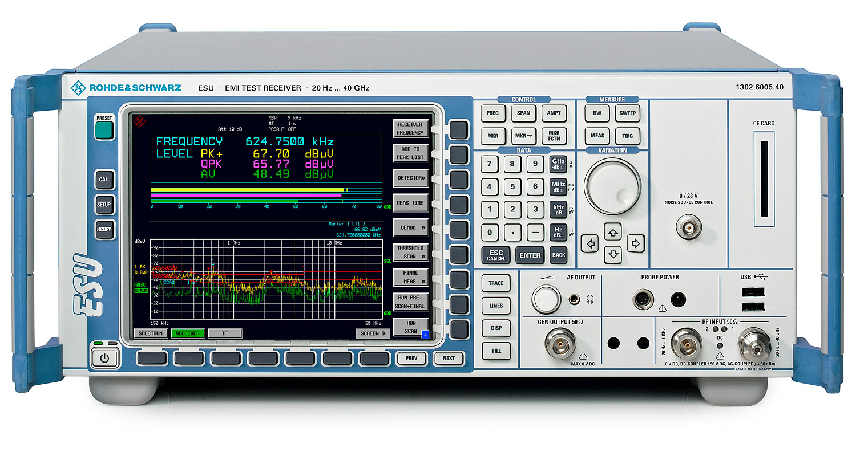Click the TRACE key
This screenshot has width=856, height=456.
(x=496, y=283)
